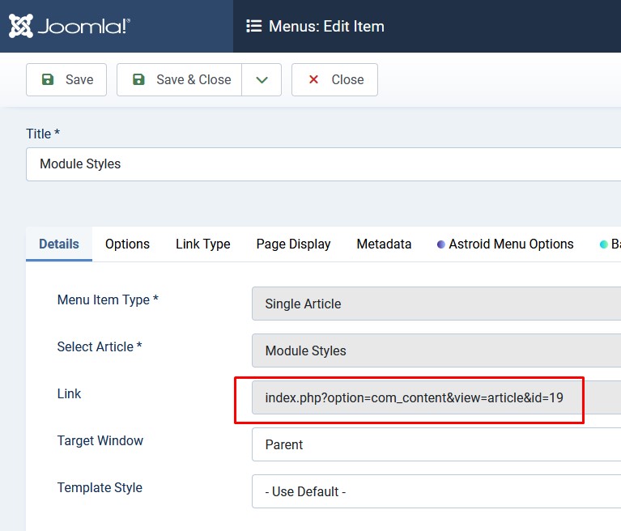Image resolution: width=621 pixels, height=531 pixels.
Task: Open the Page Display tab
Action: point(293,244)
